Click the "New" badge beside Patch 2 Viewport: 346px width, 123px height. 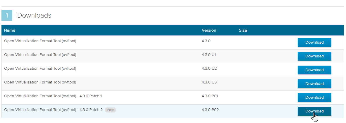click(111, 110)
